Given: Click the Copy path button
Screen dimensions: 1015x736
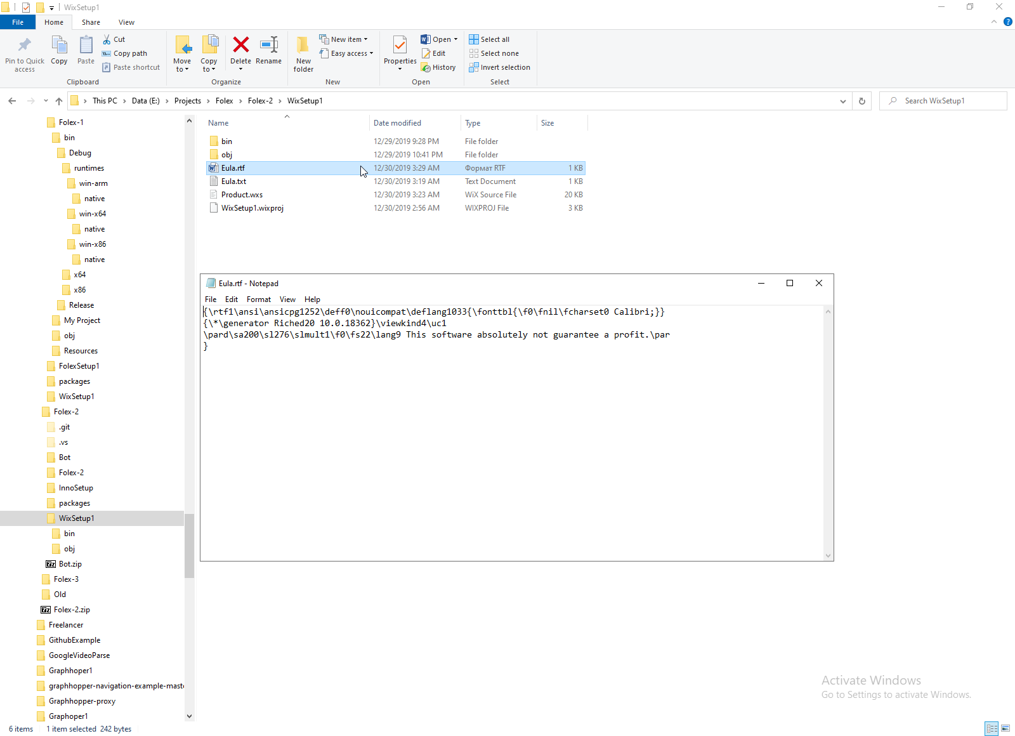Looking at the screenshot, I should coord(124,53).
